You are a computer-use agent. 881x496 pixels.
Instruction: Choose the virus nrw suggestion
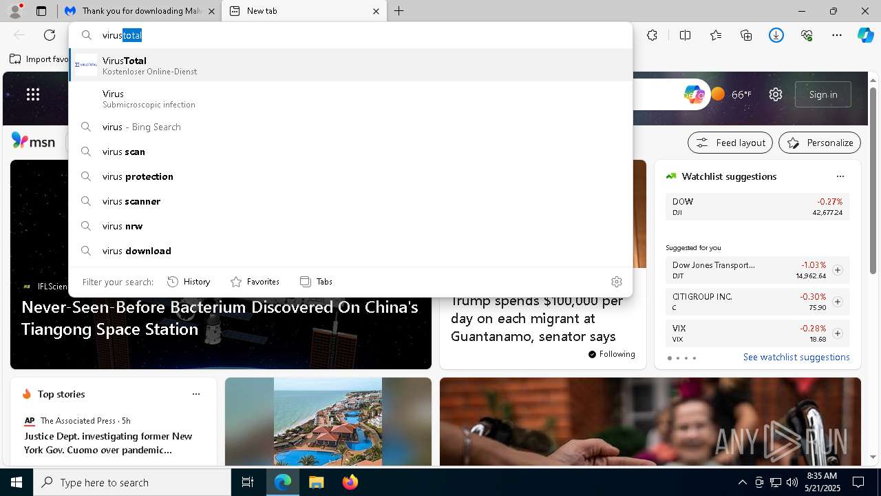click(350, 226)
